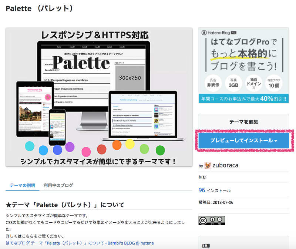Click the 投稿日: 2018-07-06 text
Image resolution: width=296 pixels, height=249 pixels.
pos(216,202)
